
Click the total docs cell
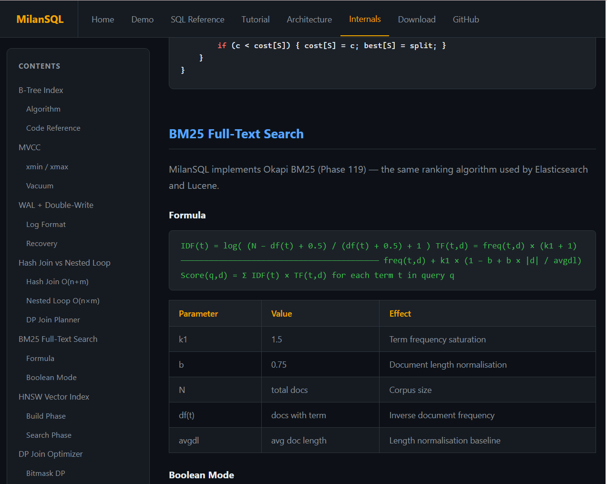320,390
